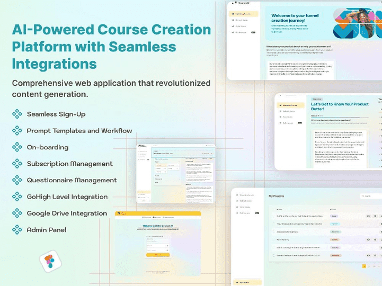Click the 'AI-Powered Course Creation Platform' headline

111,47
